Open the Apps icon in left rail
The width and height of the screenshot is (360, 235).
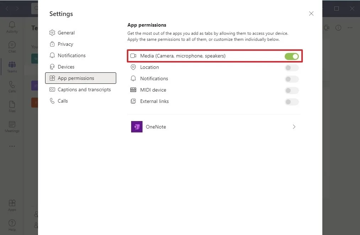(x=12, y=203)
